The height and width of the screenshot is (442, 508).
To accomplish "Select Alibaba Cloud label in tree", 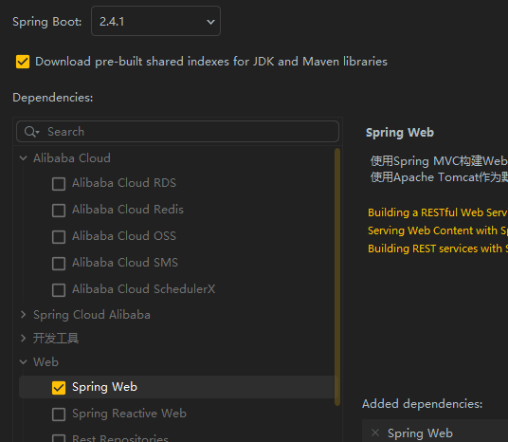I will [72, 158].
